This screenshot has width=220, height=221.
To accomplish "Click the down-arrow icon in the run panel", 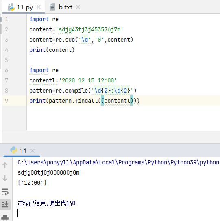I will [x=5, y=178].
